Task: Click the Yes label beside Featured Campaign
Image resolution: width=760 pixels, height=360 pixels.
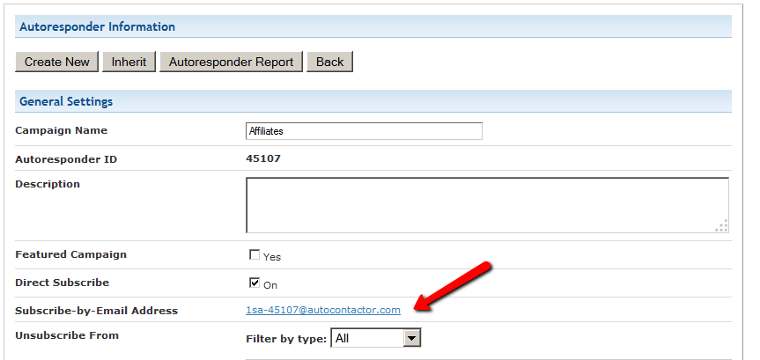Action: (272, 257)
